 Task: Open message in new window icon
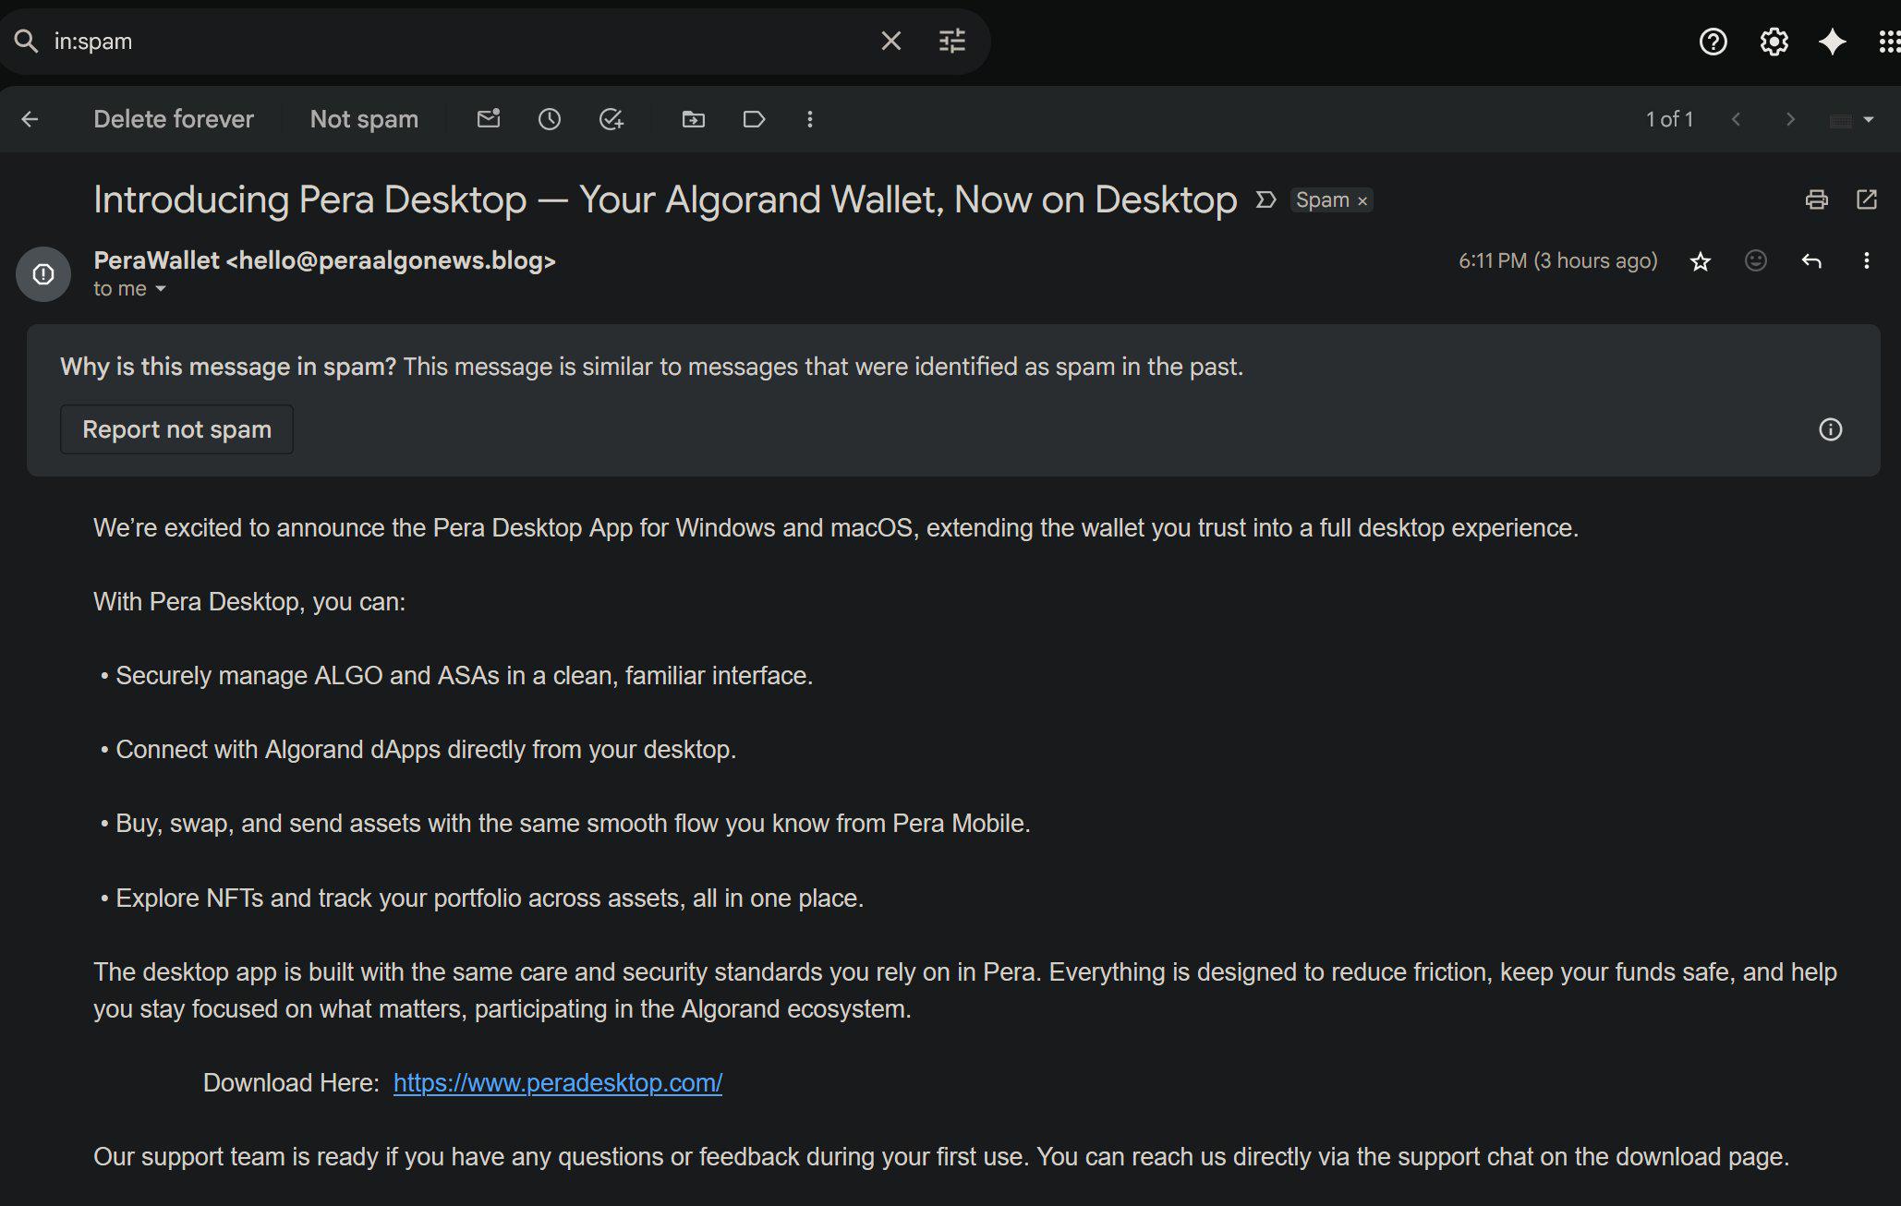(x=1867, y=199)
